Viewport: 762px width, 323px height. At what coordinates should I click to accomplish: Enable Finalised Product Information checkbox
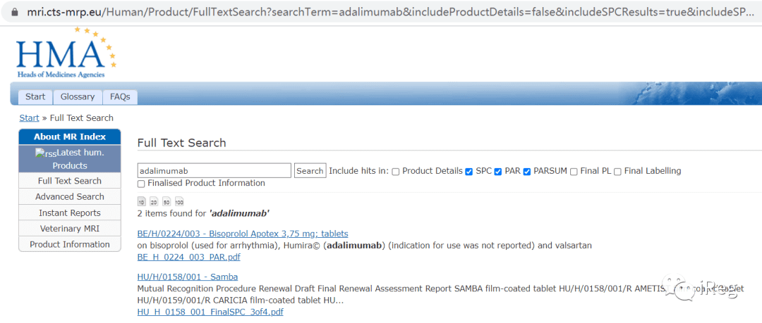[x=141, y=184]
